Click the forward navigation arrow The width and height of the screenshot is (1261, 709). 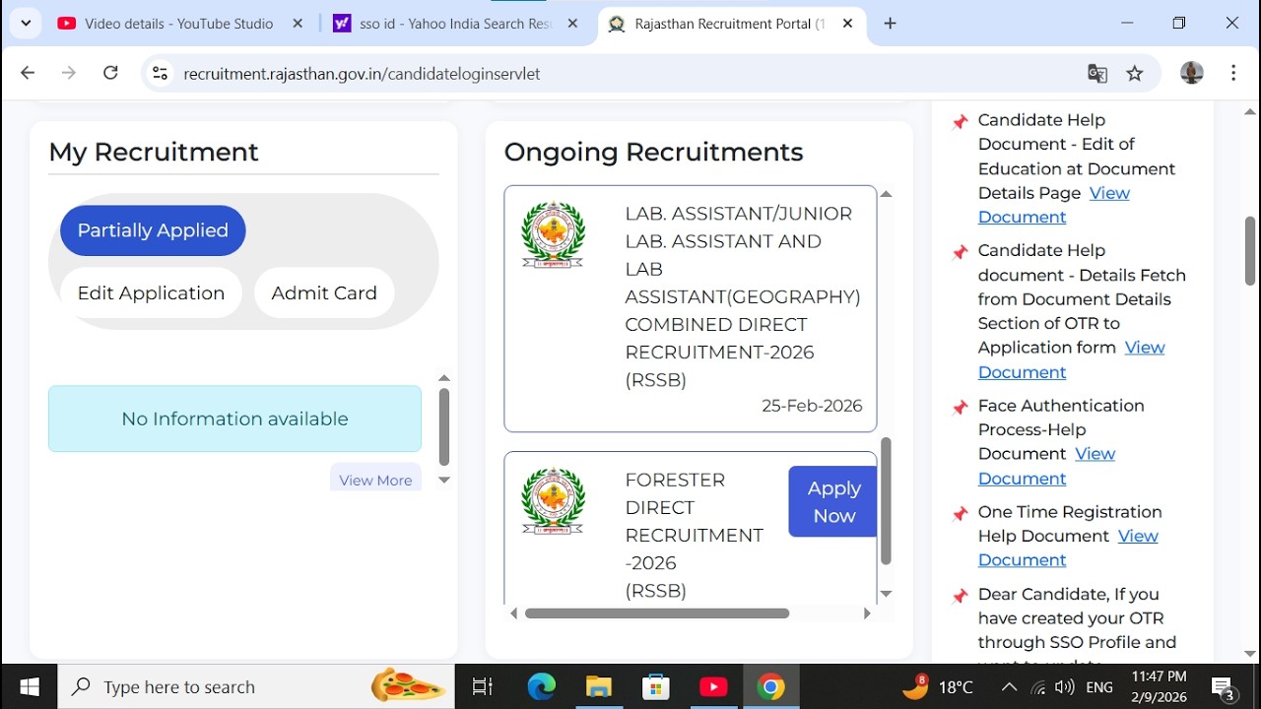click(x=69, y=73)
